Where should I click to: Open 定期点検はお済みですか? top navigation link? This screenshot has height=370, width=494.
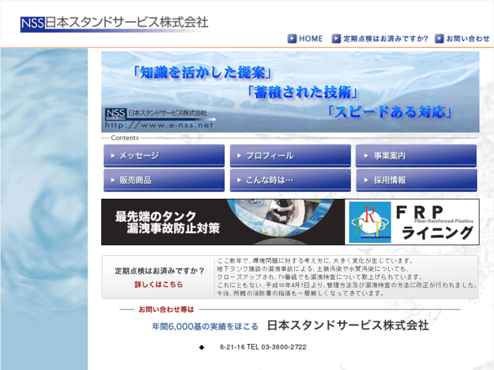pyautogui.click(x=386, y=39)
